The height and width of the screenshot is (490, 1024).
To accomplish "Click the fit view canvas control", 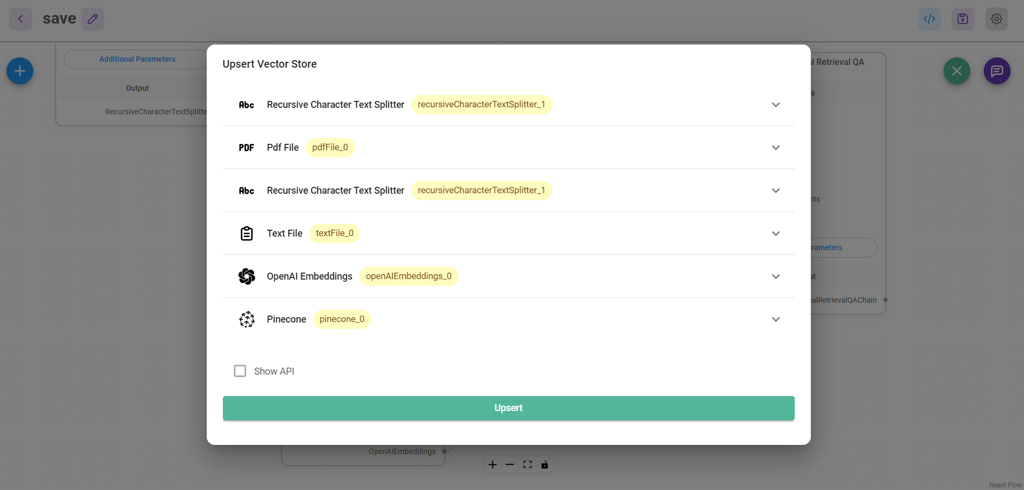I will (527, 465).
